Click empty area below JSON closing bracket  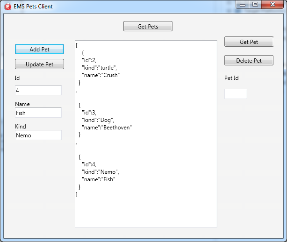[146, 212]
